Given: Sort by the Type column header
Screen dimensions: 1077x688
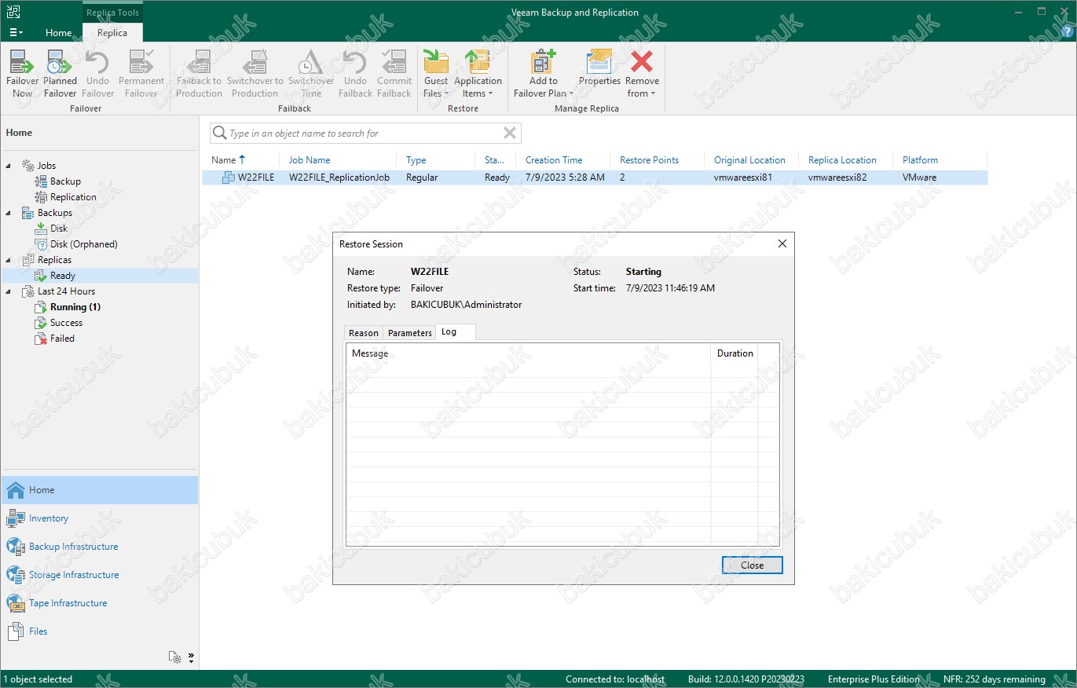Looking at the screenshot, I should (x=416, y=159).
